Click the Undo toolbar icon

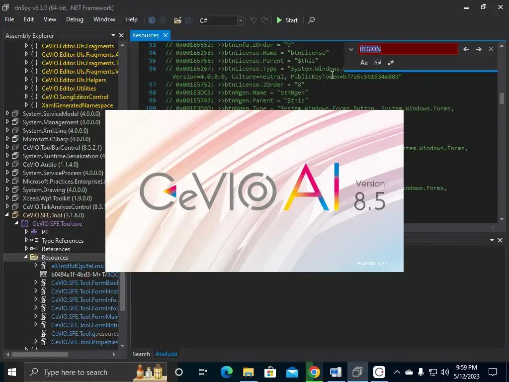pyautogui.click(x=253, y=20)
